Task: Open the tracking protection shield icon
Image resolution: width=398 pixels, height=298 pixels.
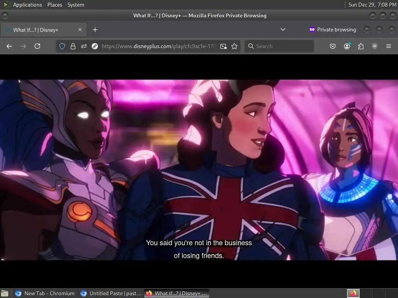Action: [62, 46]
